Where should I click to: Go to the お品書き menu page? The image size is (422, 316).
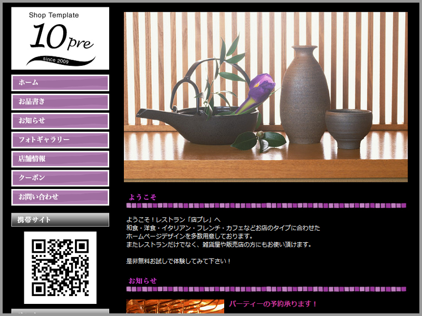point(60,102)
